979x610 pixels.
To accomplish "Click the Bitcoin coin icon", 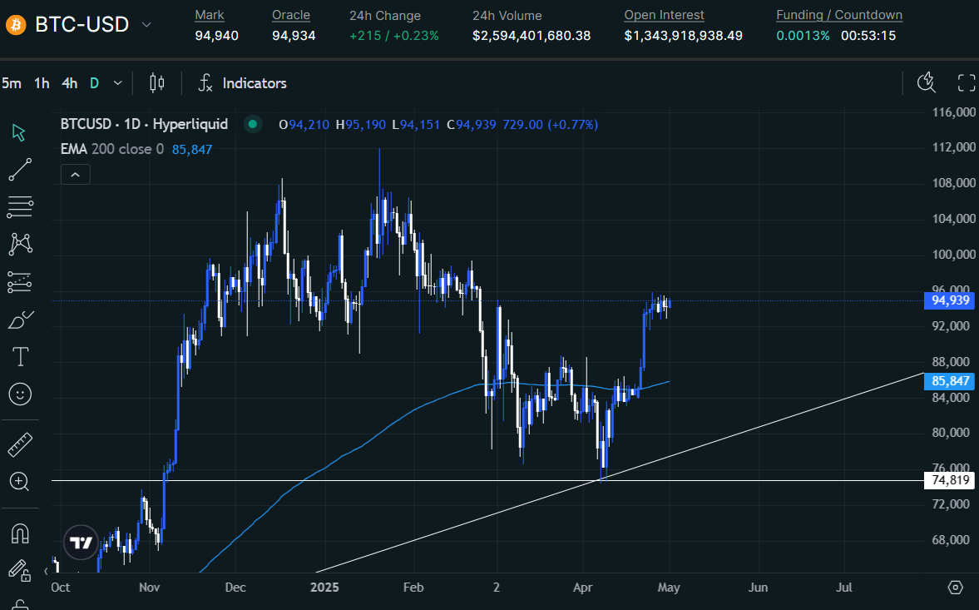I will tap(16, 25).
